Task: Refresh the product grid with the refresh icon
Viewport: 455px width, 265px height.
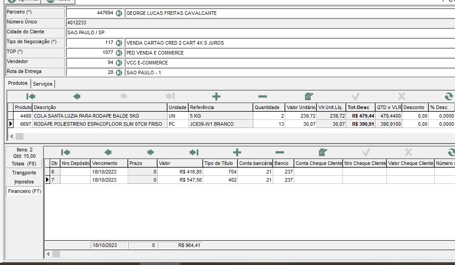Action: pyautogui.click(x=448, y=96)
